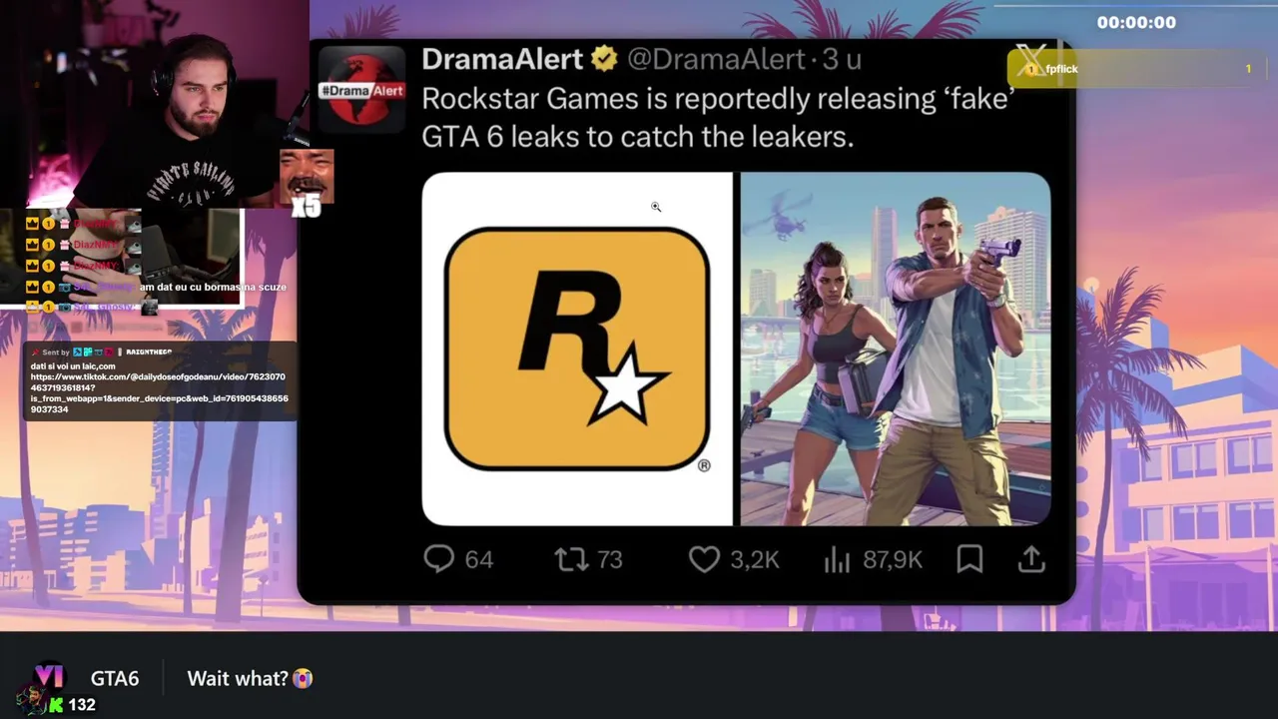Open the Rockstar Games logo image
The height and width of the screenshot is (719, 1278).
pos(577,349)
